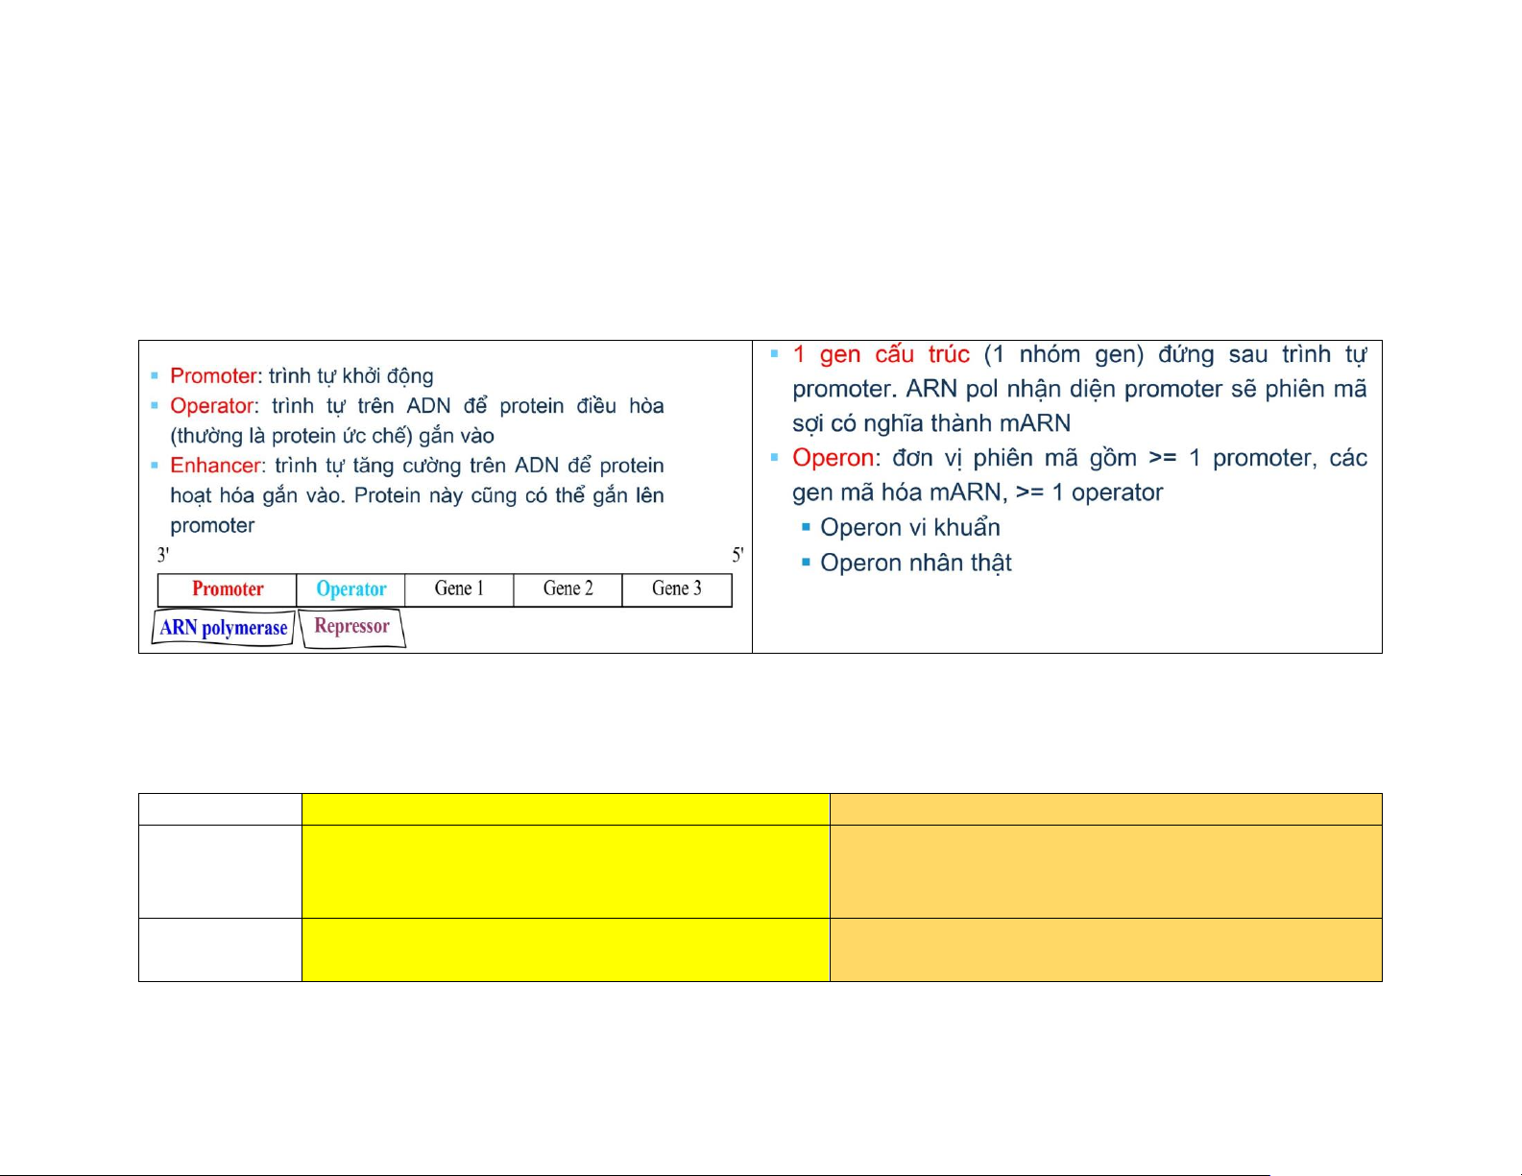
Task: Click the tall yellow middle-row table cell
Action: [x=566, y=872]
